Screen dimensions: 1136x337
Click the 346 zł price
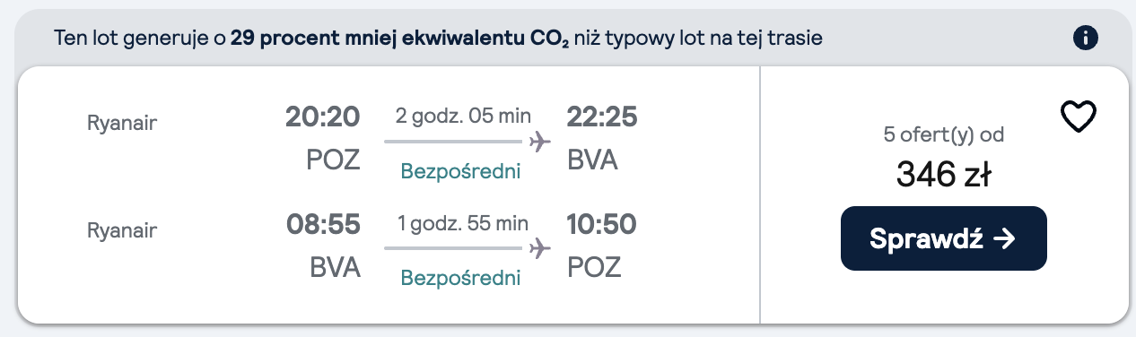pos(943,175)
